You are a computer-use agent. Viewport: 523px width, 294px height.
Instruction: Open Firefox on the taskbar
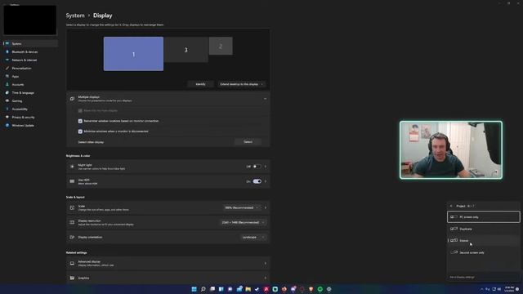(x=284, y=289)
